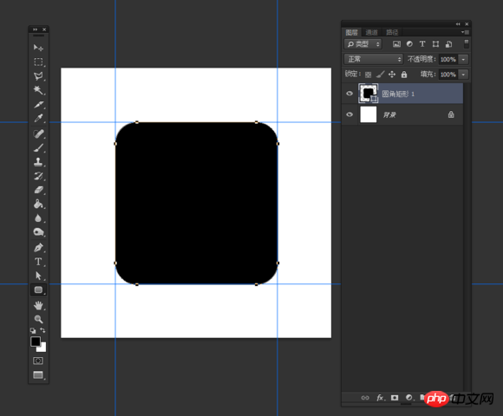Image resolution: width=503 pixels, height=416 pixels.
Task: Select the 圆角矩形 1 layer name
Action: click(398, 94)
